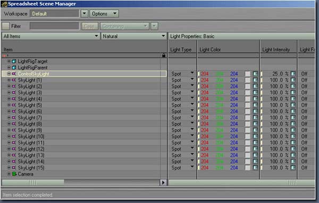This screenshot has height=203, width=319.
Task: Click the Filter text input field
Action: coord(55,26)
